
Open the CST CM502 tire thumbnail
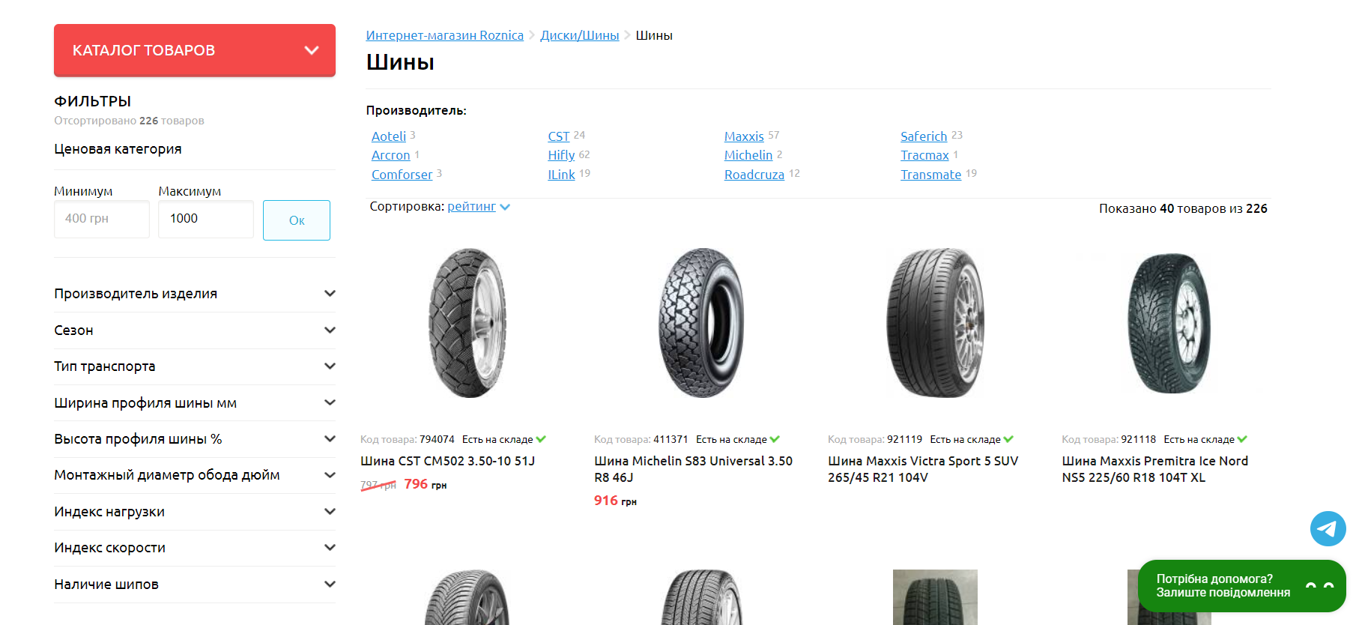pyautogui.click(x=467, y=323)
